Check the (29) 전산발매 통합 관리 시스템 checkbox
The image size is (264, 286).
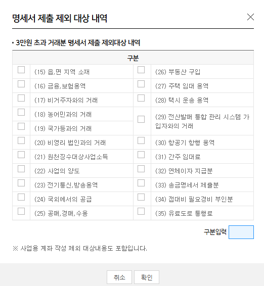click(x=141, y=119)
